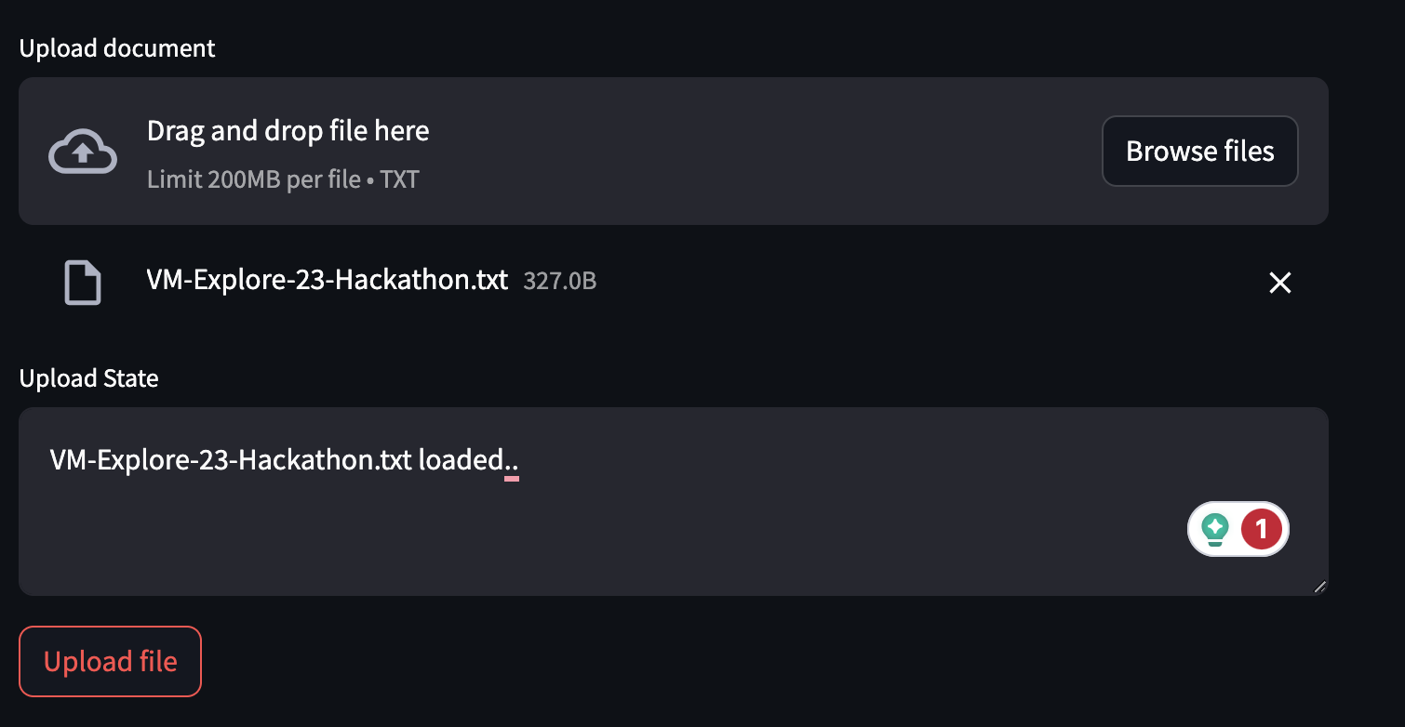
Task: Click the 327.0B file size label
Action: (x=560, y=281)
